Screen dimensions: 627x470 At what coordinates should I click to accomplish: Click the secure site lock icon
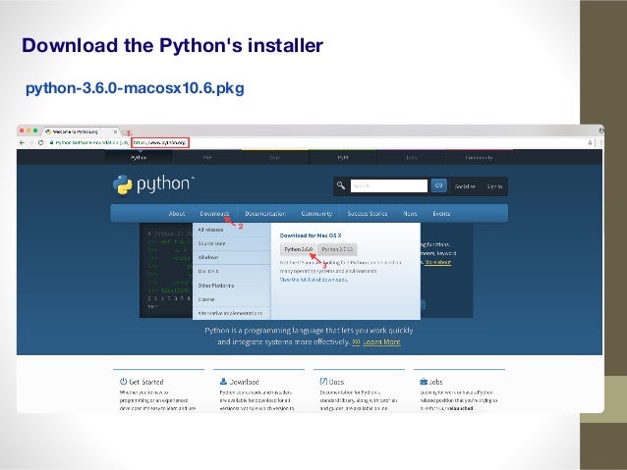pos(51,142)
